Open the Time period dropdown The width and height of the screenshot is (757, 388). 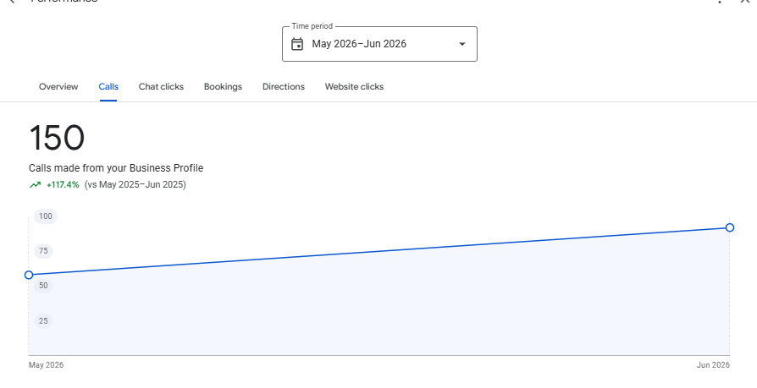pyautogui.click(x=379, y=44)
